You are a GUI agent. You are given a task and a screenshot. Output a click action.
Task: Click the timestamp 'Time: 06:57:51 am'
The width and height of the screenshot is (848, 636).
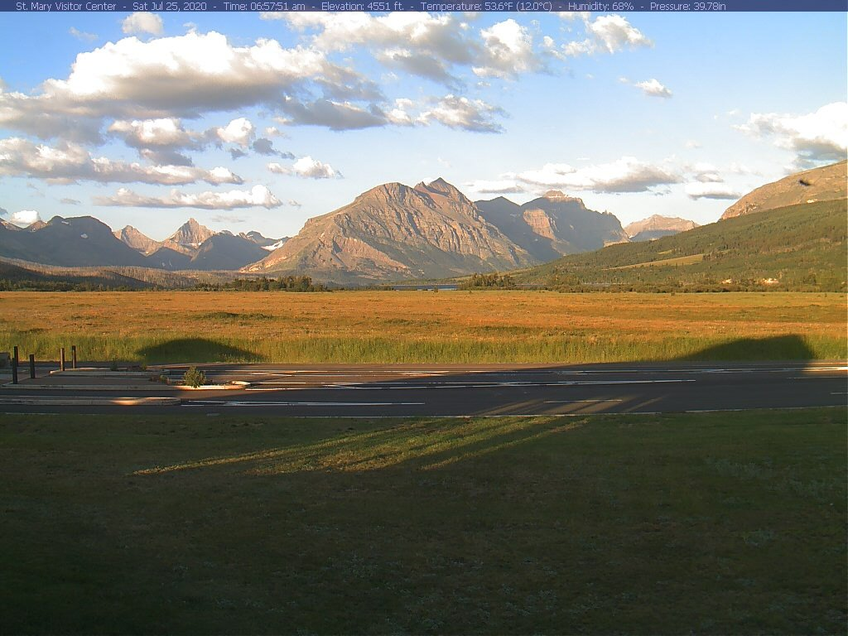point(264,7)
